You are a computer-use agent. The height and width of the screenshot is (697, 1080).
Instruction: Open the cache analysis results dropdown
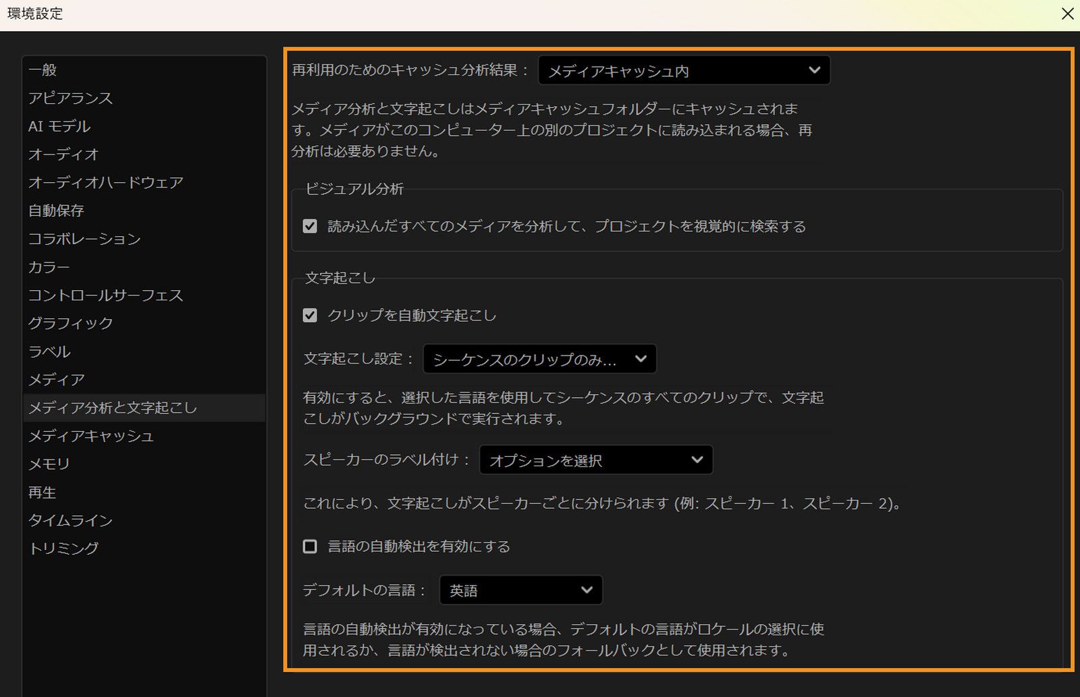pyautogui.click(x=683, y=69)
